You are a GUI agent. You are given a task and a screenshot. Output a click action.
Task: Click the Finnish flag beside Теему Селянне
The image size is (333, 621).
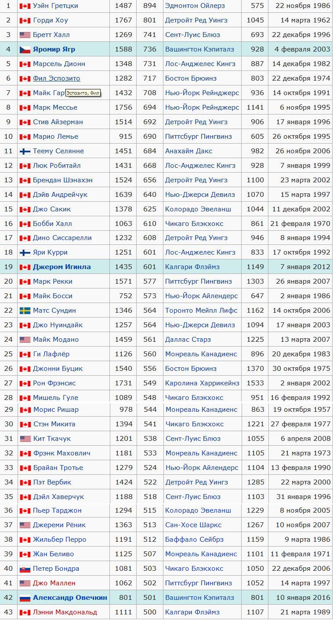coord(25,151)
